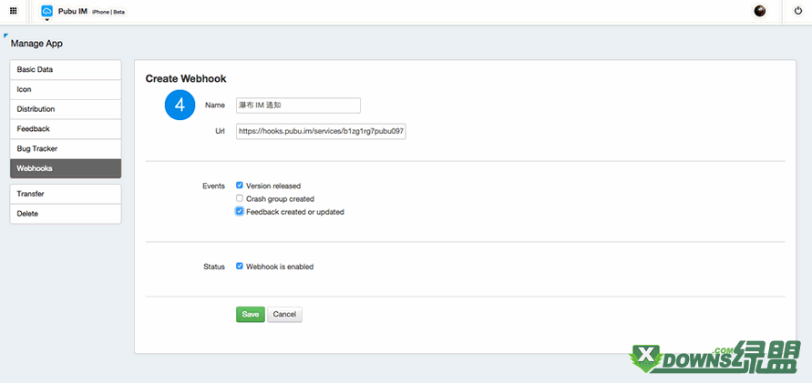
Task: Focus the webhook Name input field
Action: (298, 105)
